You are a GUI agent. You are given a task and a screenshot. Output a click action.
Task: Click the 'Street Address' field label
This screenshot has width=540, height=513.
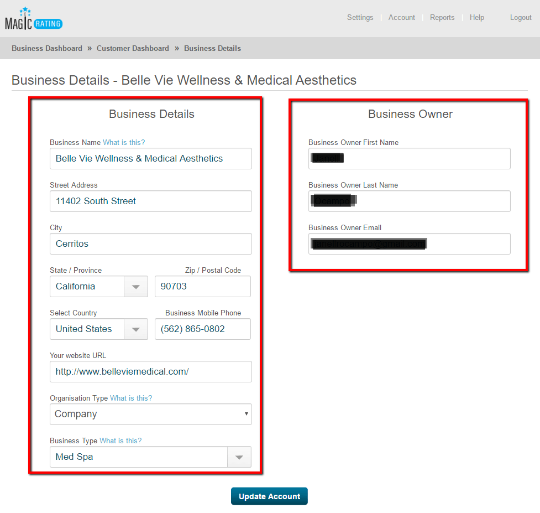pyautogui.click(x=74, y=185)
